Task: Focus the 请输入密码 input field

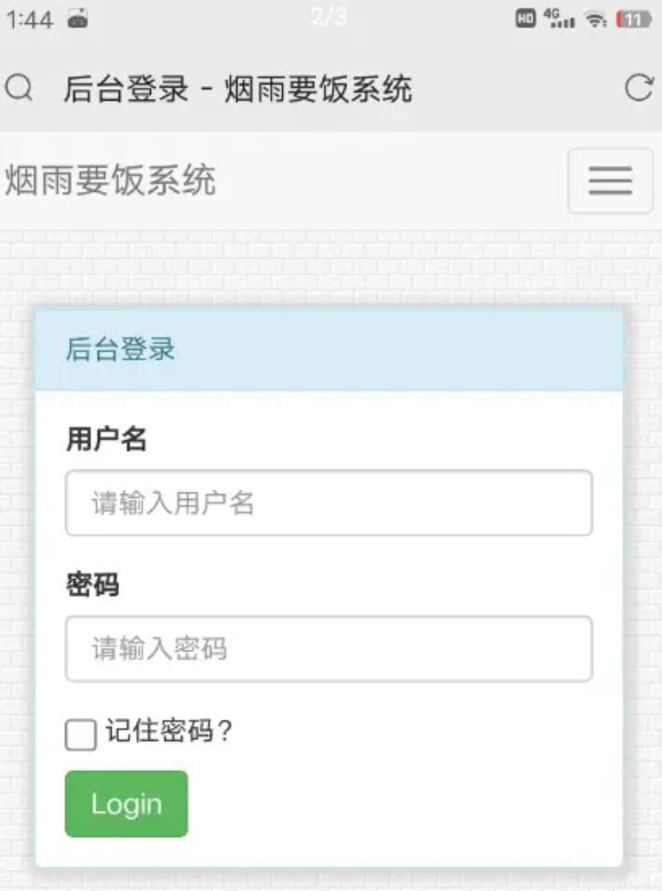Action: (329, 649)
